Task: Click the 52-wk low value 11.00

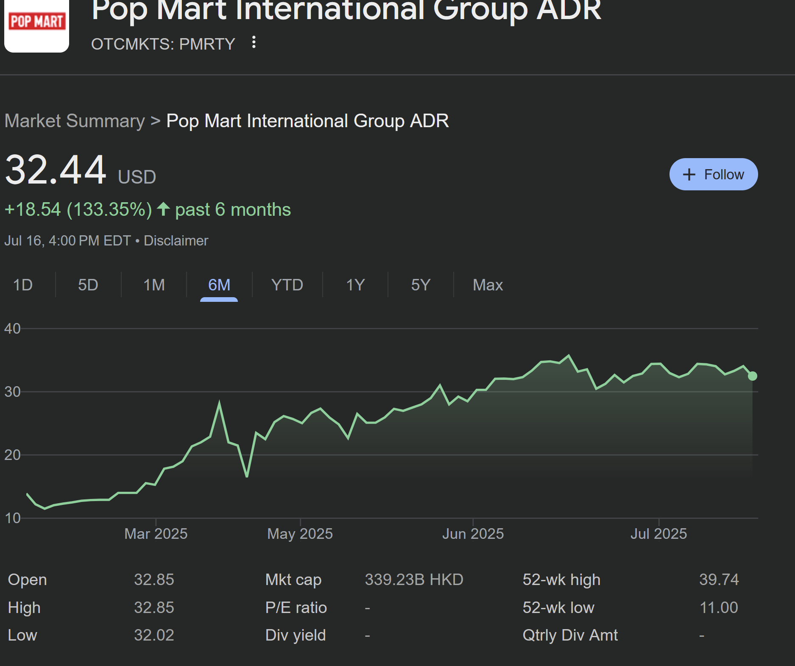Action: (719, 607)
